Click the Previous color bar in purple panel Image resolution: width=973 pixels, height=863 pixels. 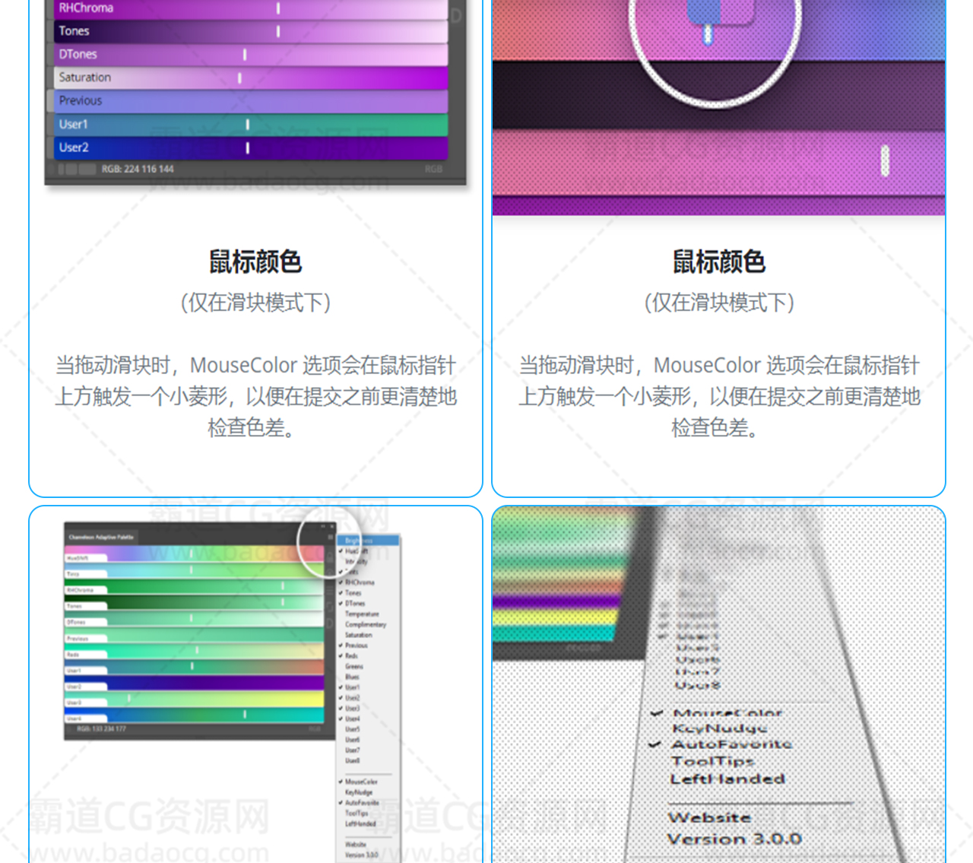251,100
